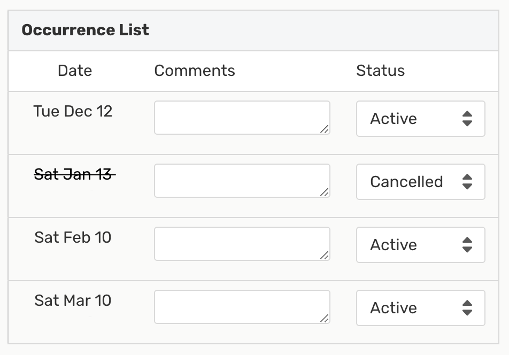Click the resize handle on Tue Dec 12 comments
The height and width of the screenshot is (355, 509).
pos(325,129)
